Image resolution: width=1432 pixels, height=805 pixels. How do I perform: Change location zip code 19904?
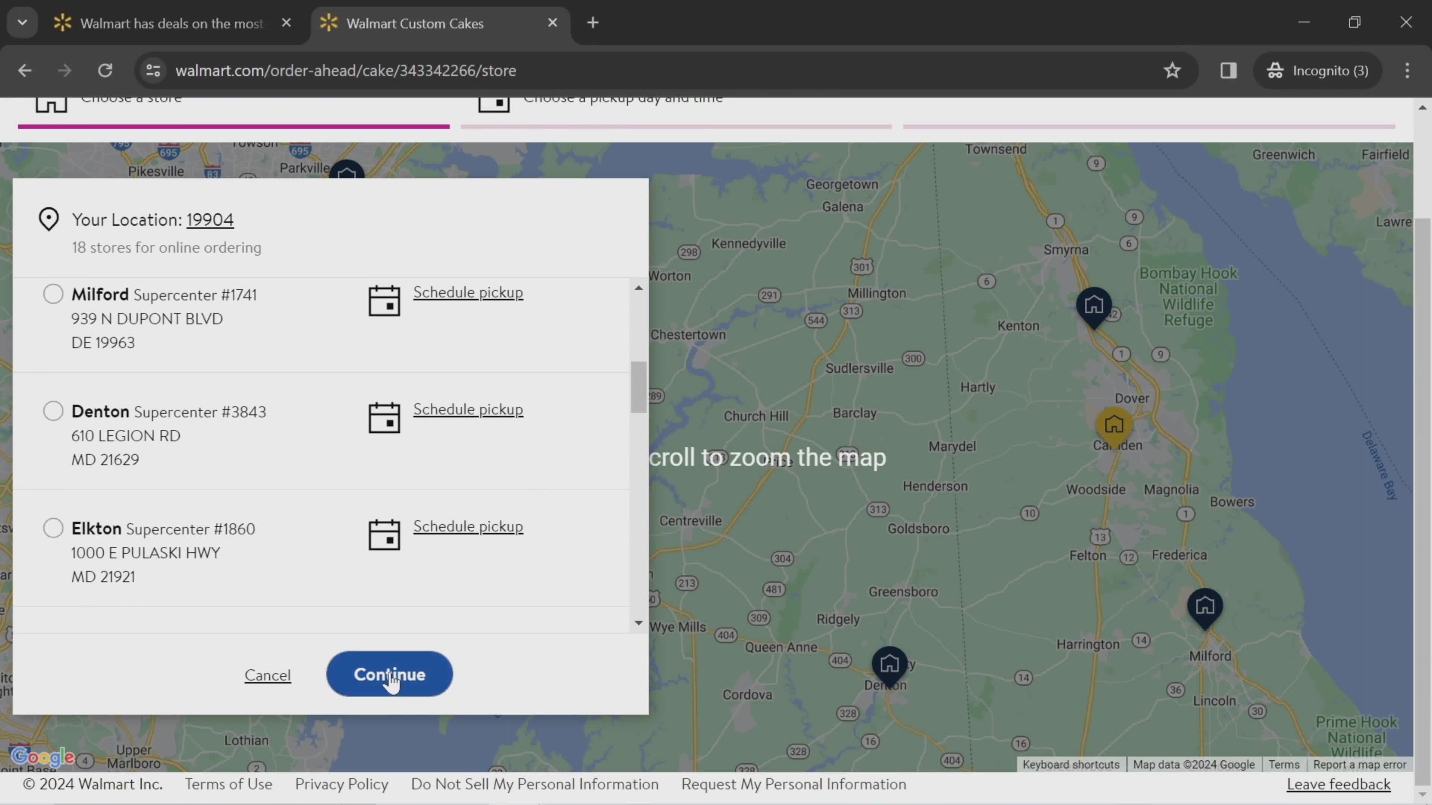(x=210, y=220)
